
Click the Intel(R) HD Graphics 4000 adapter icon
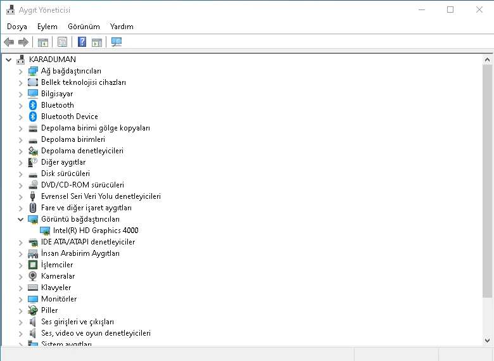click(x=45, y=231)
